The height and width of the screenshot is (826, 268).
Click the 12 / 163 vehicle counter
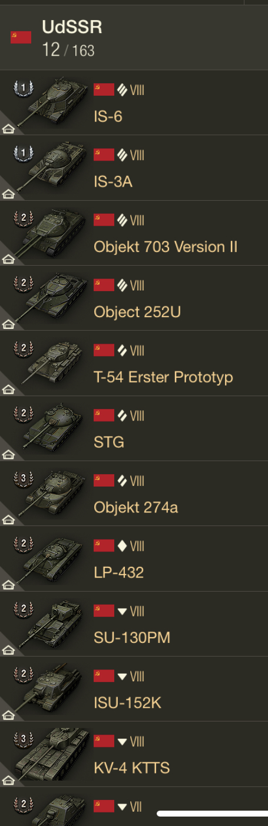[x=68, y=50]
